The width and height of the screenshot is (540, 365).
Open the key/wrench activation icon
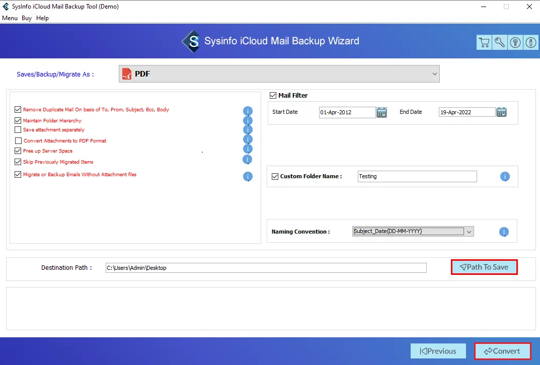[x=500, y=43]
